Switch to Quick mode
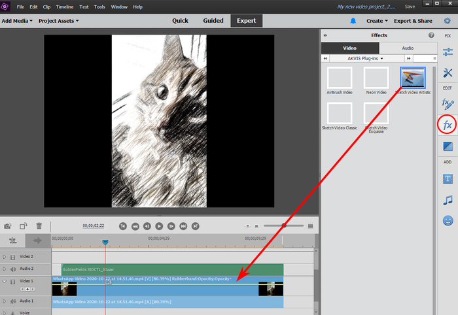 click(180, 21)
